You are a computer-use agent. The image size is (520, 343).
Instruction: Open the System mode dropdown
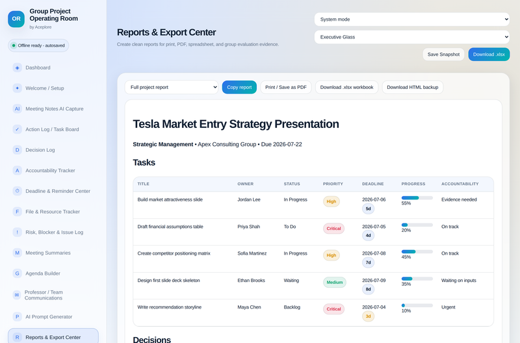(412, 19)
